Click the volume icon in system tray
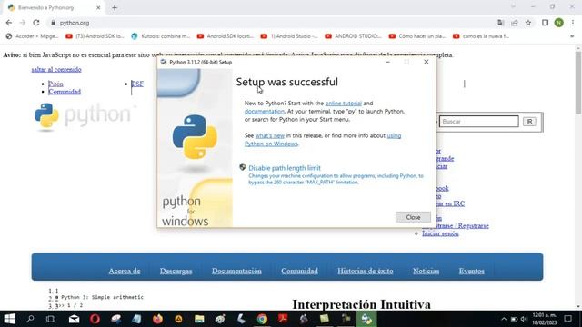The image size is (582, 327). (x=524, y=319)
